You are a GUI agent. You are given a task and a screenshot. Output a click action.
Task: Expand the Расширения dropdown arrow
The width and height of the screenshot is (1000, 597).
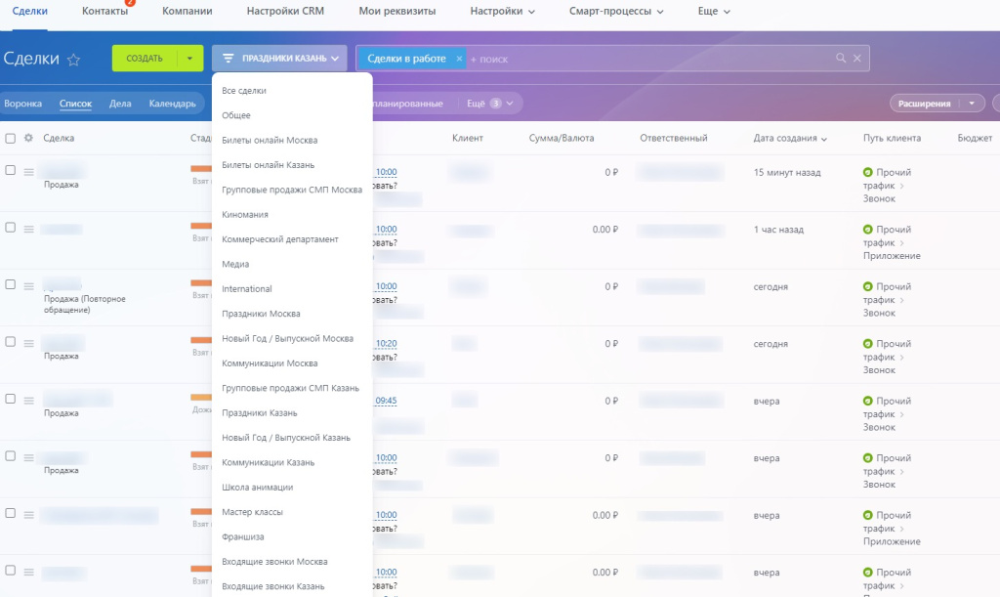(972, 104)
